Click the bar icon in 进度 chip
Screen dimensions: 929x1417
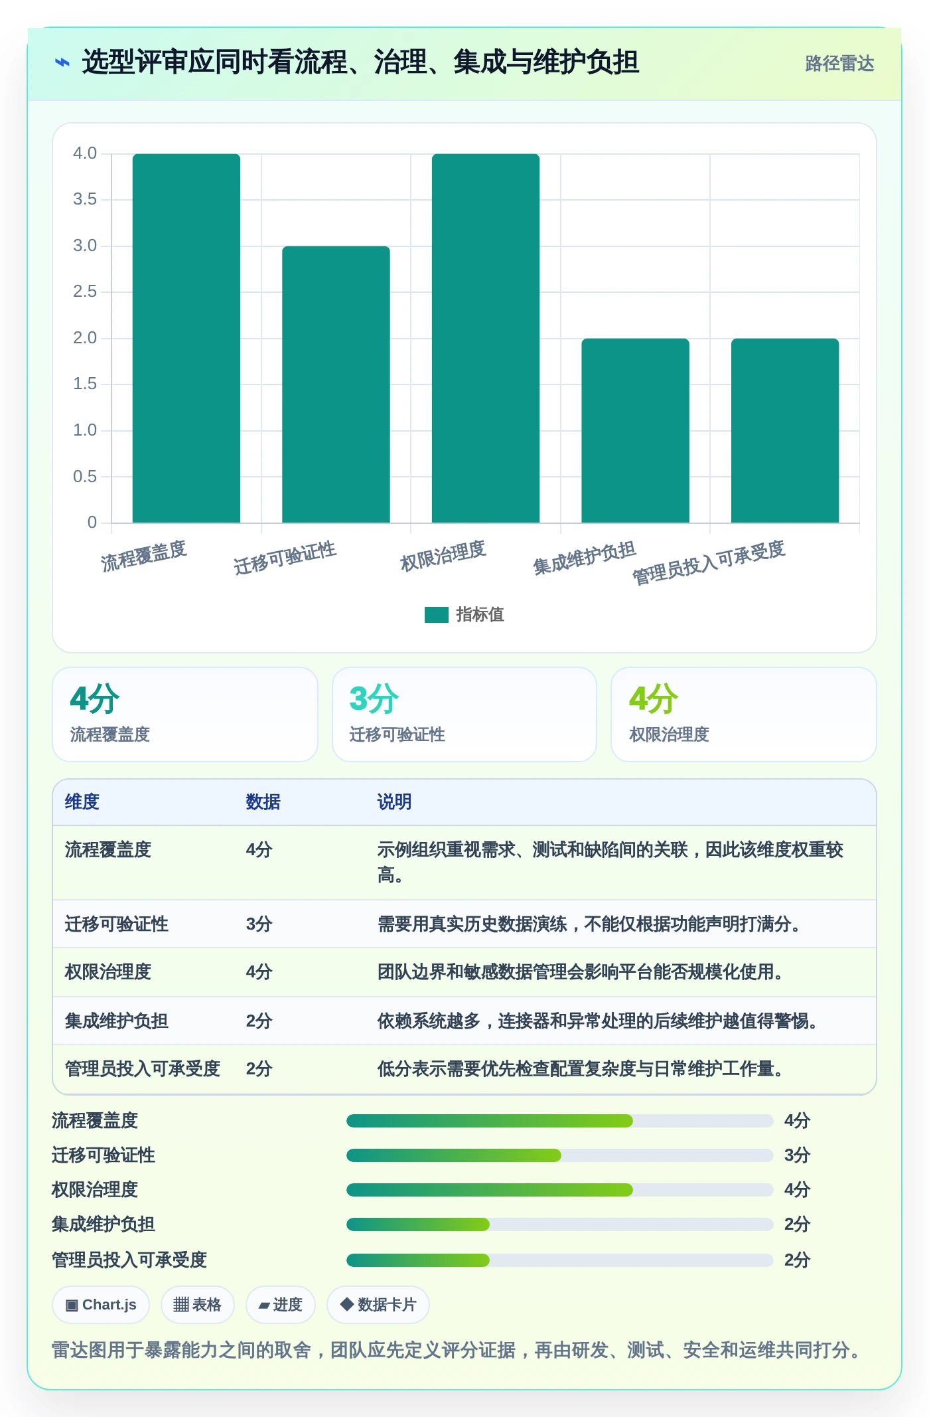click(x=264, y=1306)
